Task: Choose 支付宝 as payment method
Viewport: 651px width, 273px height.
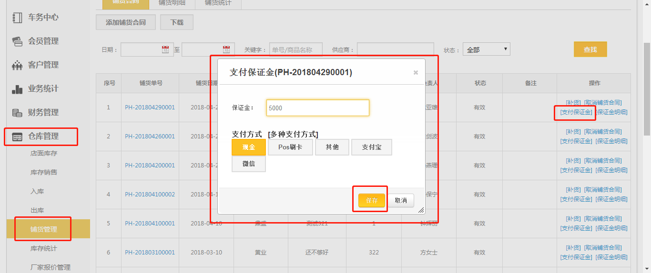Action: click(x=371, y=147)
